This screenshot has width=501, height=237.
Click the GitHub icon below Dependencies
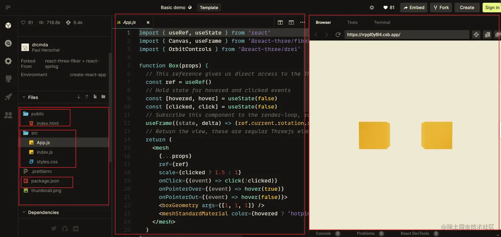pyautogui.click(x=65, y=228)
